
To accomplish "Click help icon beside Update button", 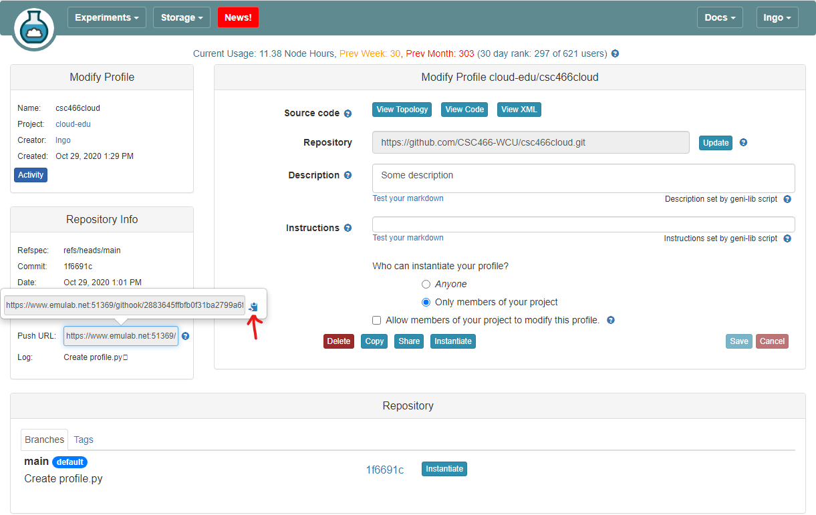I will coord(743,143).
